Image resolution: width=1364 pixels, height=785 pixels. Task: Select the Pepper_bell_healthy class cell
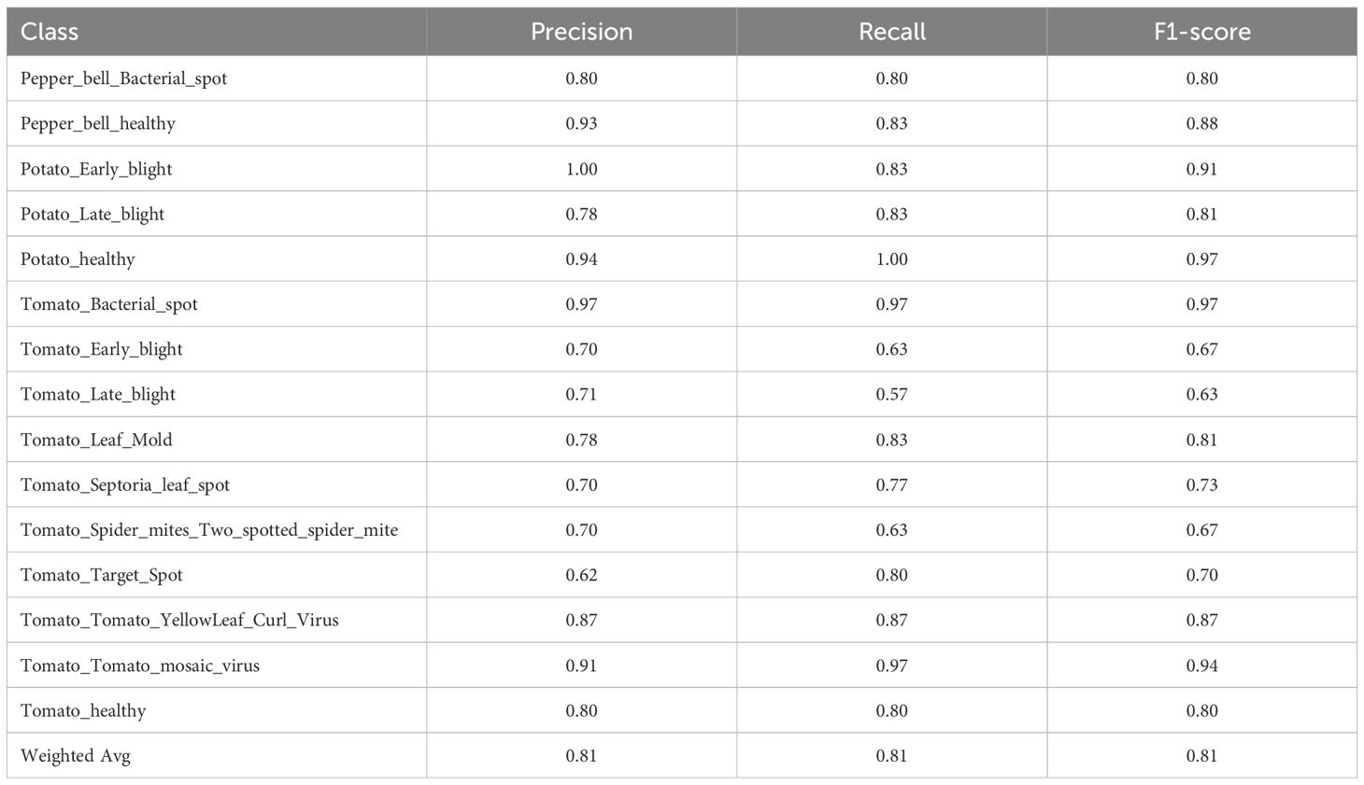click(98, 123)
